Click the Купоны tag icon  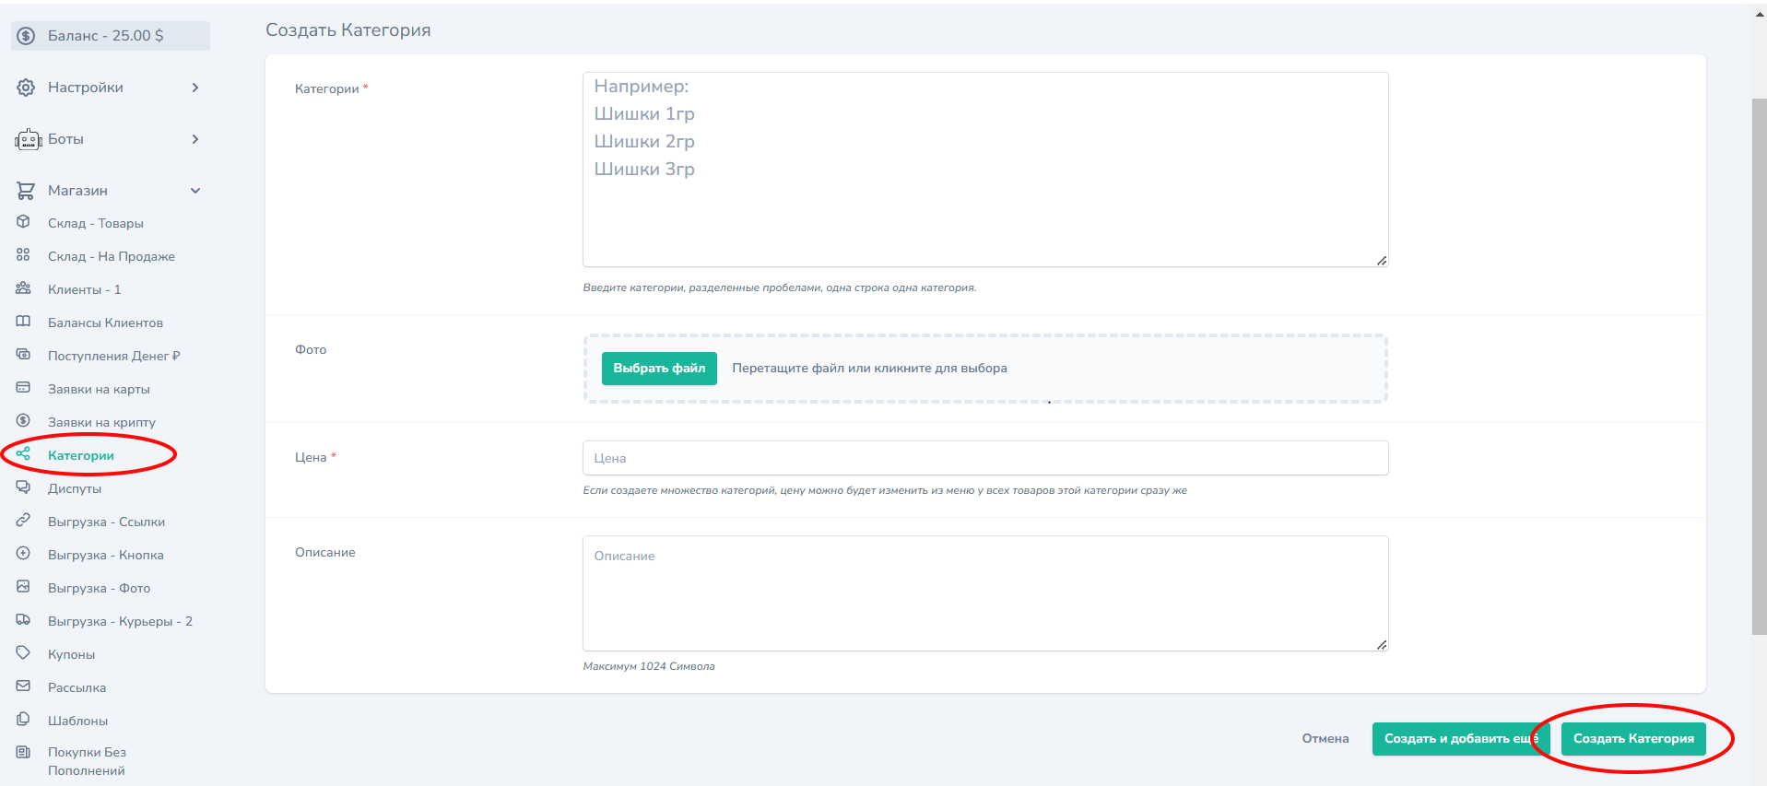click(23, 653)
